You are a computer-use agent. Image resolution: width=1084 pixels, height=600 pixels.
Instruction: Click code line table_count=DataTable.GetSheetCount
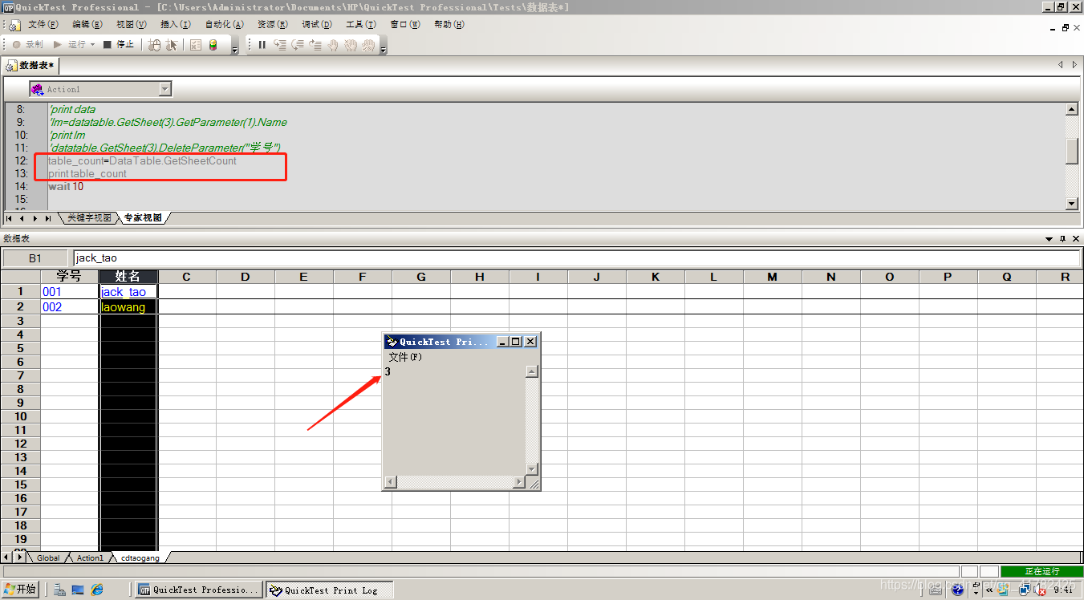point(142,160)
